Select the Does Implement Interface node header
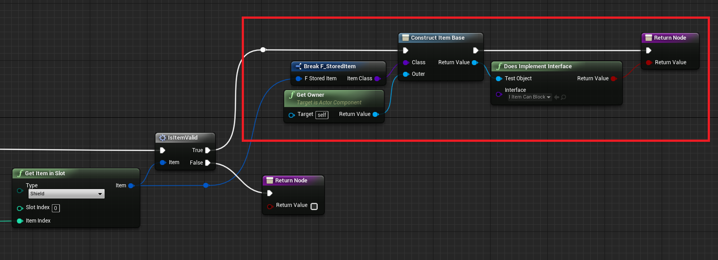718x260 pixels. tap(537, 66)
